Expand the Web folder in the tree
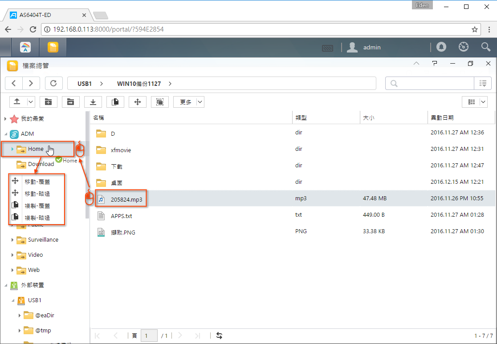This screenshot has width=497, height=344. [12, 270]
